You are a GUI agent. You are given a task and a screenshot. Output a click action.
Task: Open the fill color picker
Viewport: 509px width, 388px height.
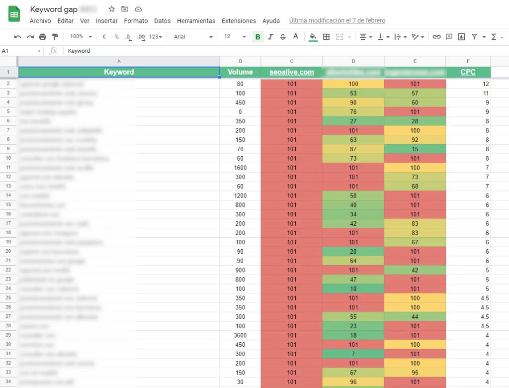coord(313,37)
